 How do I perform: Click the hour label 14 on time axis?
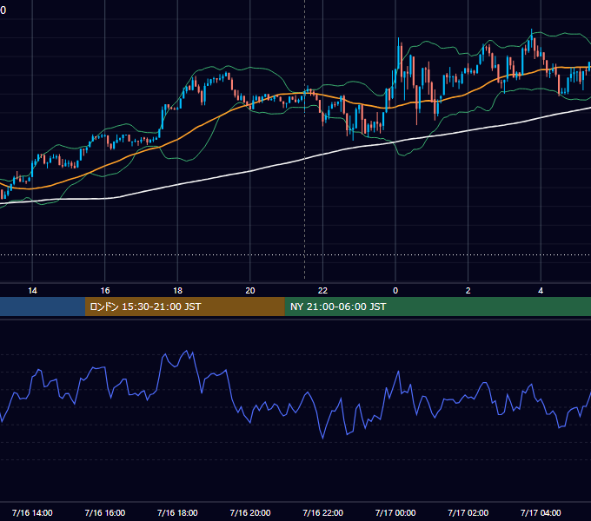[x=32, y=291]
